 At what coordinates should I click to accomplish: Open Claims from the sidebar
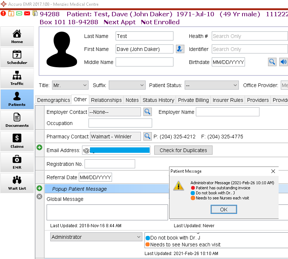17,141
